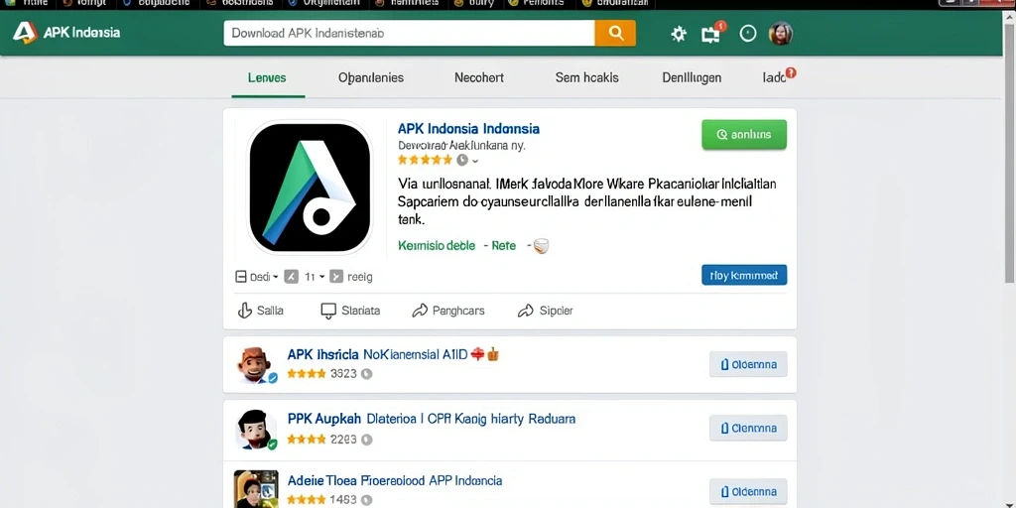Open 'Adeiie Tloea Fioereolood APP Indoncia' link
Screen dimensions: 1016x508
(x=395, y=481)
